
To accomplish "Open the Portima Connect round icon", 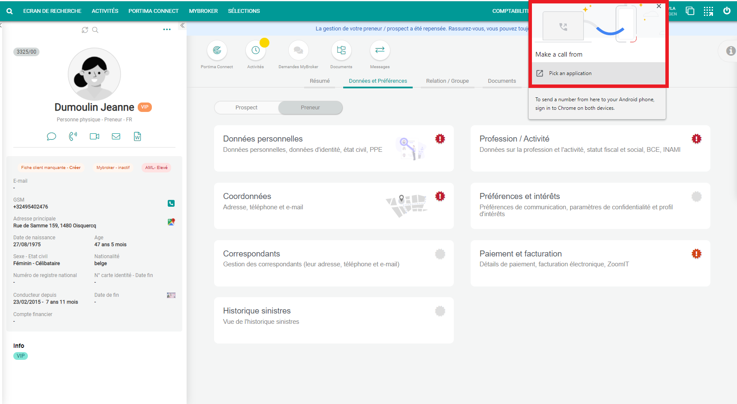I will tap(217, 51).
